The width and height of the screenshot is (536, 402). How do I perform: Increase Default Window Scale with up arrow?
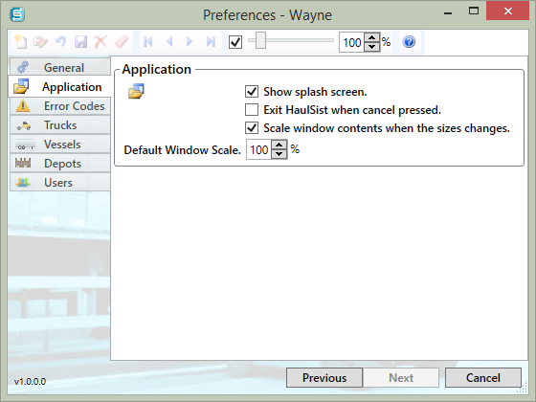pyautogui.click(x=279, y=145)
